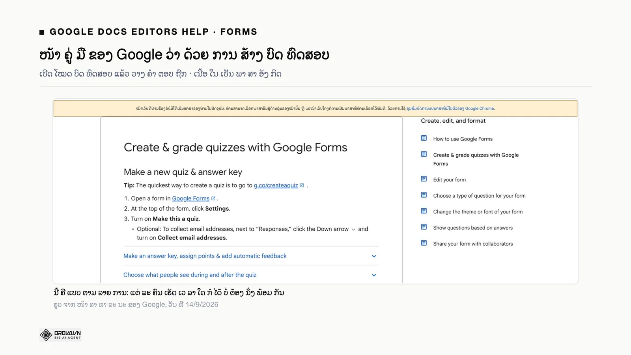Follow the g.co/createaquiz link
631x355 pixels.
[276, 185]
